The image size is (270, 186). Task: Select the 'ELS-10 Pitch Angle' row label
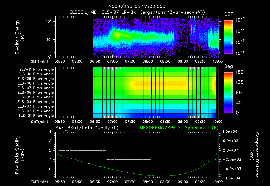[x=36, y=74]
